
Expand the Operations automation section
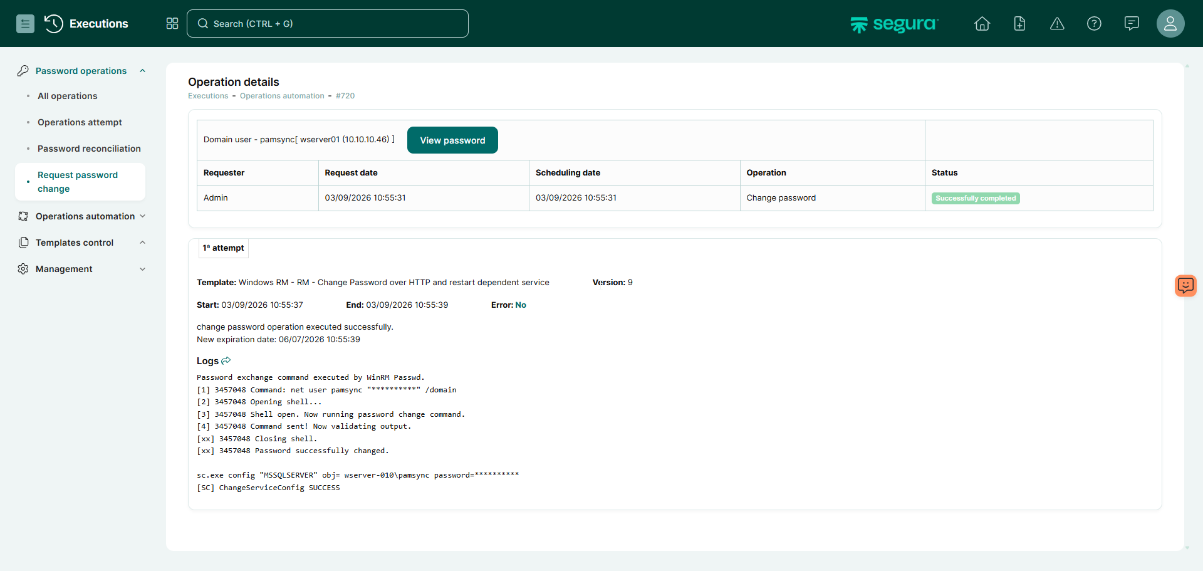click(142, 216)
